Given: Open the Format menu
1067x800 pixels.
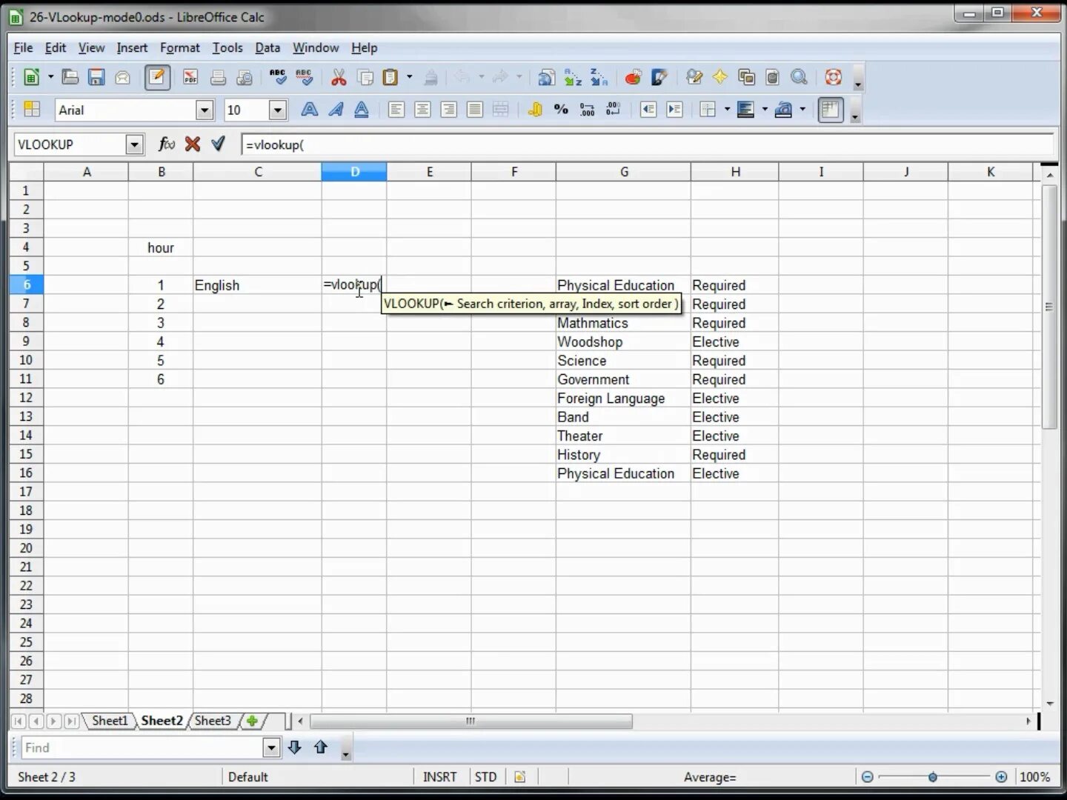Looking at the screenshot, I should pyautogui.click(x=180, y=47).
